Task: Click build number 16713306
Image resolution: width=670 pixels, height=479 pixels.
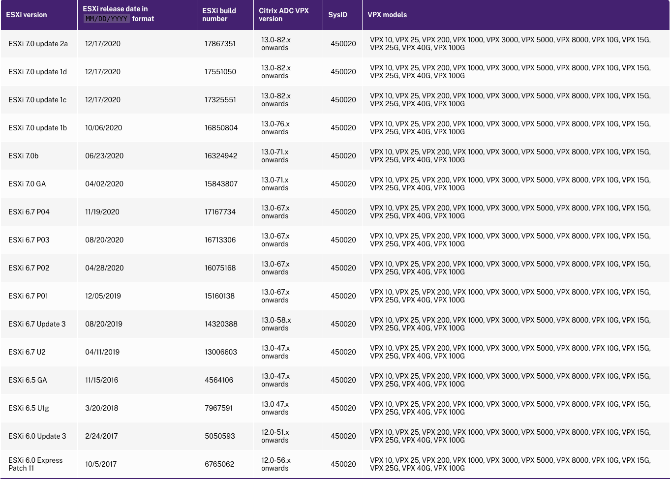Action: click(x=220, y=240)
